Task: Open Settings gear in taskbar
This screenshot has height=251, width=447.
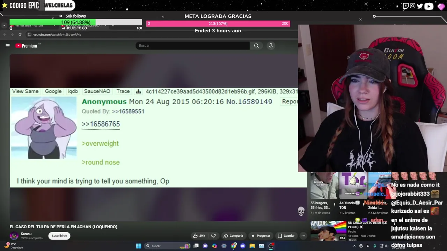Action: [224, 246]
